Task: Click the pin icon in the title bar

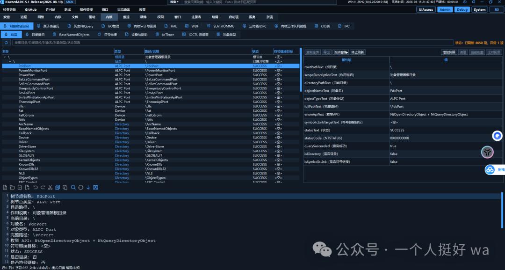Action: (x=473, y=2)
